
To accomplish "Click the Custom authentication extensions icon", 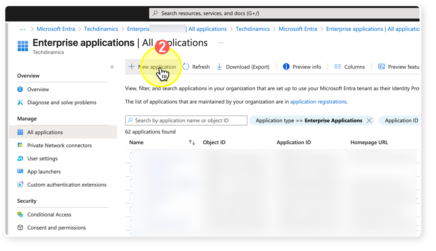I will click(20, 185).
